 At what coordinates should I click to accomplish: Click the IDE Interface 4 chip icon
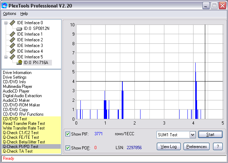pyautogui.click(x=12, y=51)
